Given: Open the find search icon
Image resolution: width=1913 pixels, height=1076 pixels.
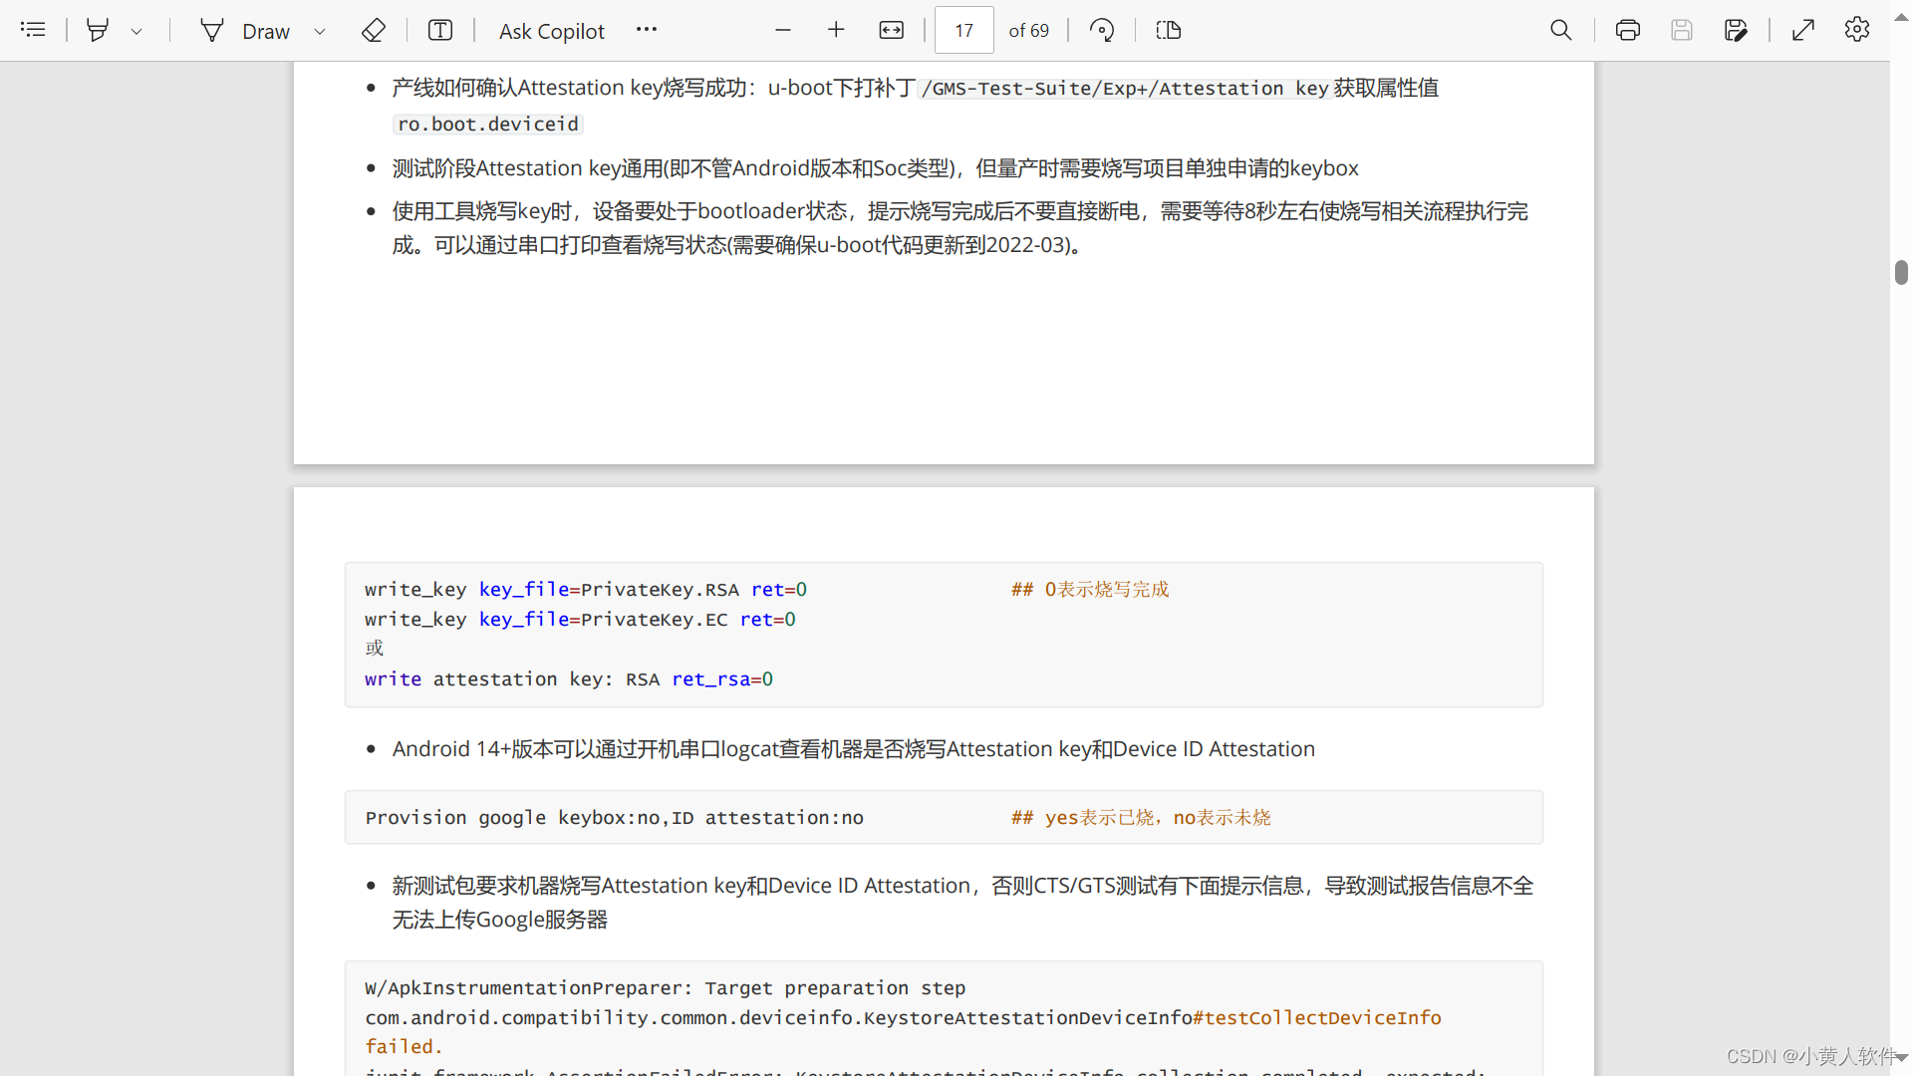Looking at the screenshot, I should pyautogui.click(x=1561, y=30).
